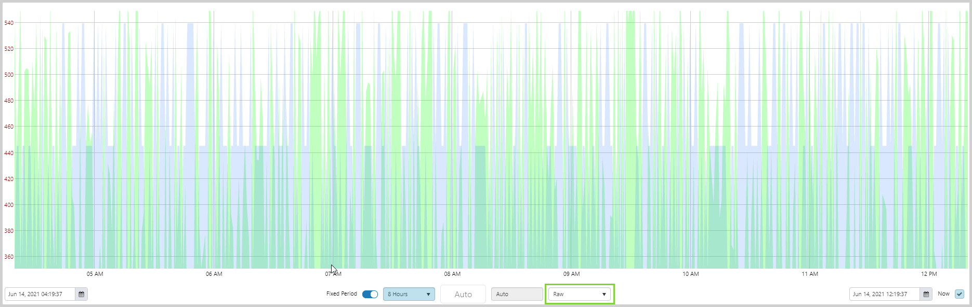The image size is (972, 307).
Task: Click the small grey Auto field
Action: click(x=517, y=294)
